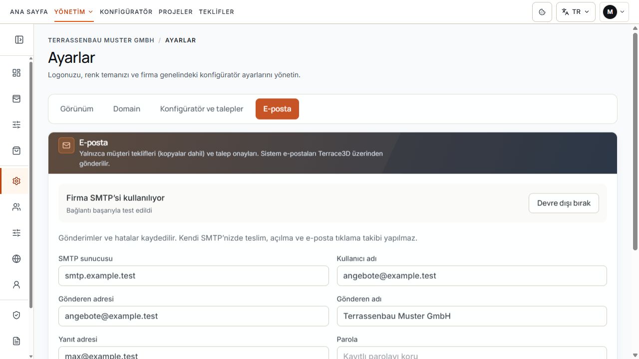Click the SMTP sunucusu input field
The height and width of the screenshot is (359, 639).
(194, 276)
